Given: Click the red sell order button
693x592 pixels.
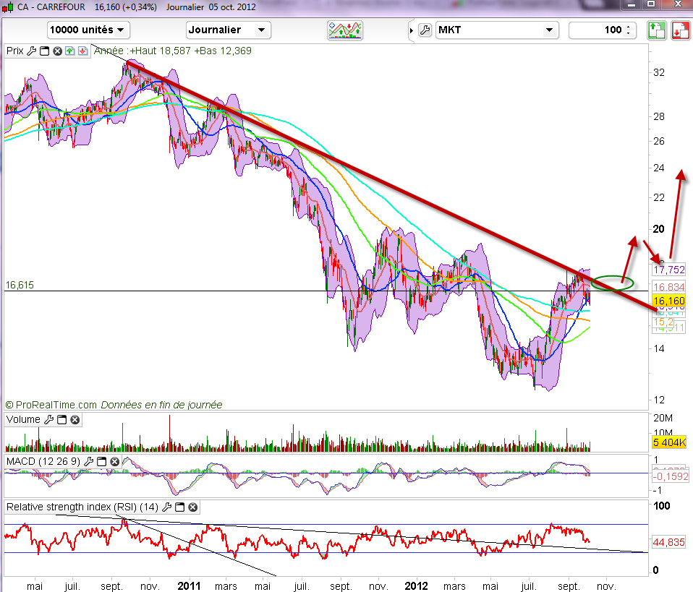Looking at the screenshot, I should 680,30.
